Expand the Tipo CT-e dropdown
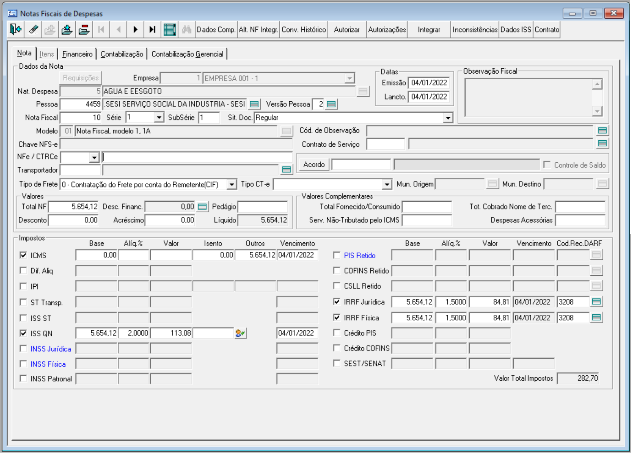 click(x=387, y=185)
